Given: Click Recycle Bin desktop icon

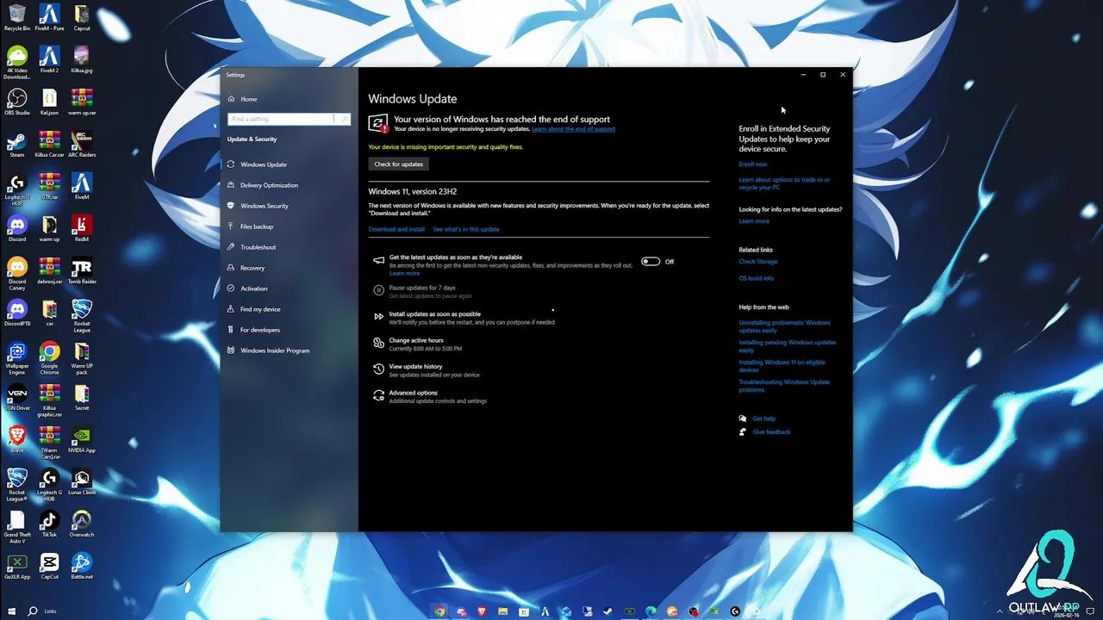Looking at the screenshot, I should (x=17, y=18).
